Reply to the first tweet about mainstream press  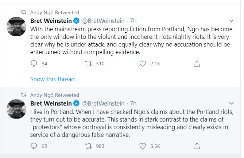tap(34, 64)
